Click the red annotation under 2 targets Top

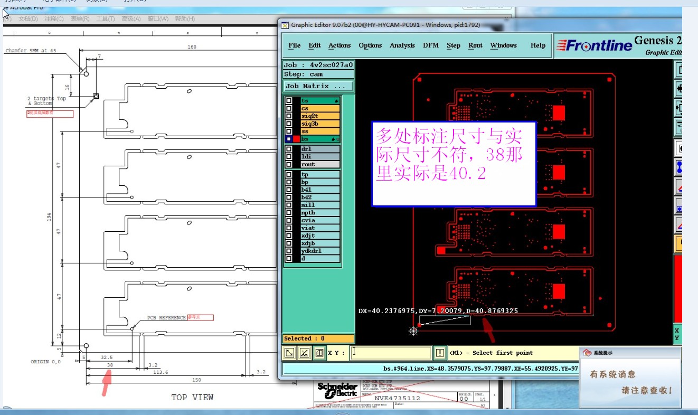tap(50, 113)
